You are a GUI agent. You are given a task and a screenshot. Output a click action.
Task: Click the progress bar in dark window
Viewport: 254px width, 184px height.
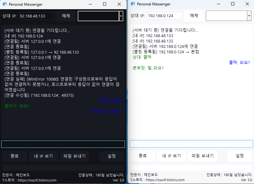tap(63, 168)
